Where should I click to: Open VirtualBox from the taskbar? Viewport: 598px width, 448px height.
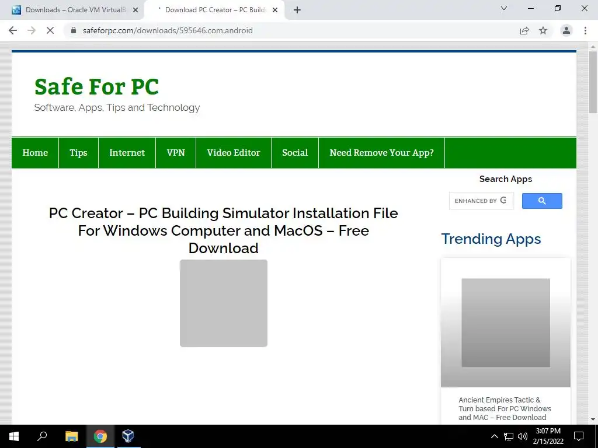(128, 436)
